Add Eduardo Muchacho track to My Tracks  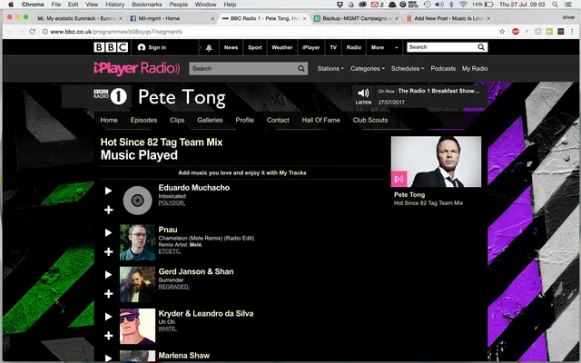(x=108, y=210)
